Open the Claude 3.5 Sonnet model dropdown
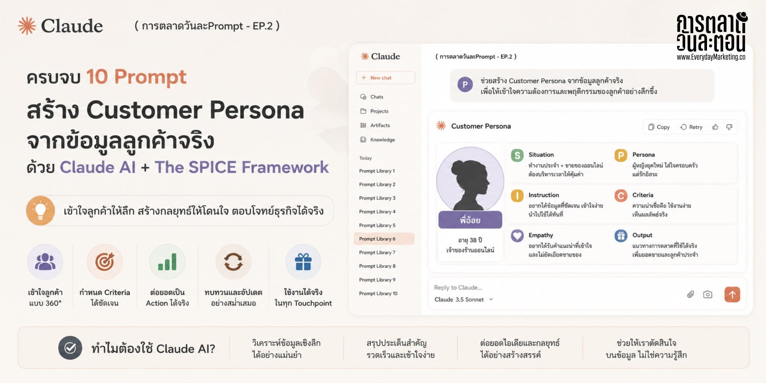This screenshot has height=383, width=766. click(x=463, y=300)
